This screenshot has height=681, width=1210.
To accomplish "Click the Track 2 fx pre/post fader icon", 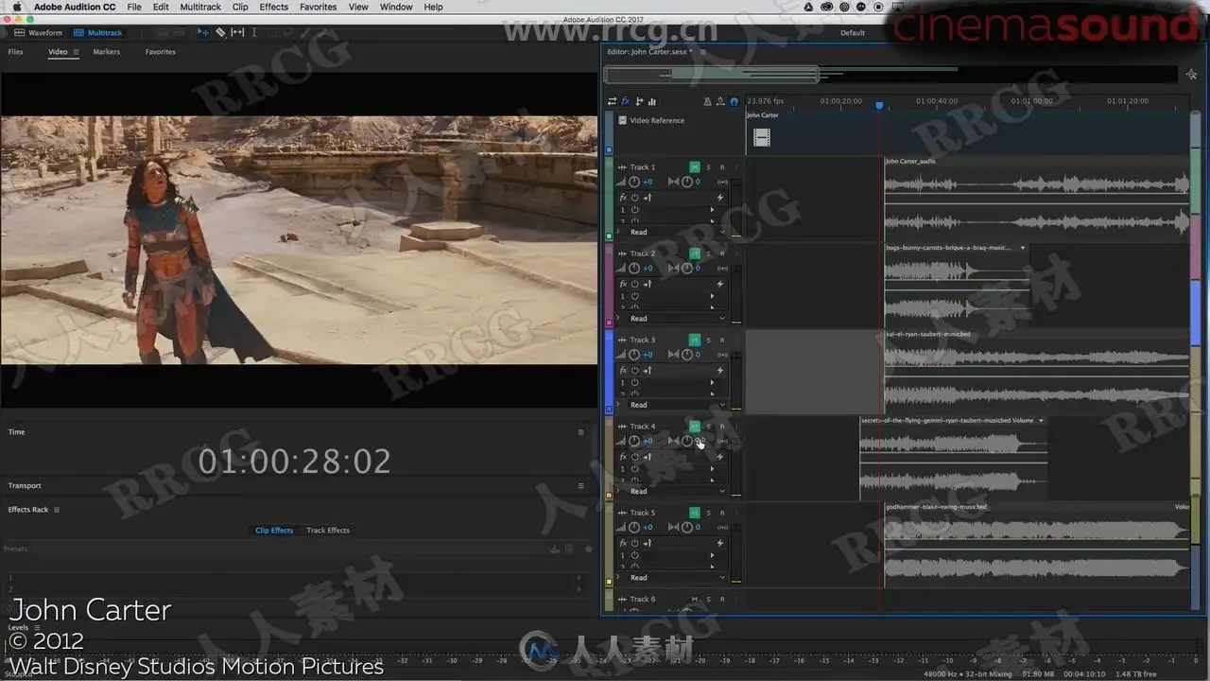I will [x=648, y=284].
